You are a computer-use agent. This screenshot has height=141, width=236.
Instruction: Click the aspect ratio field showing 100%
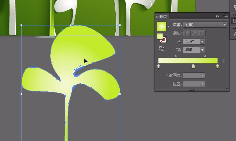pyautogui.click(x=191, y=50)
